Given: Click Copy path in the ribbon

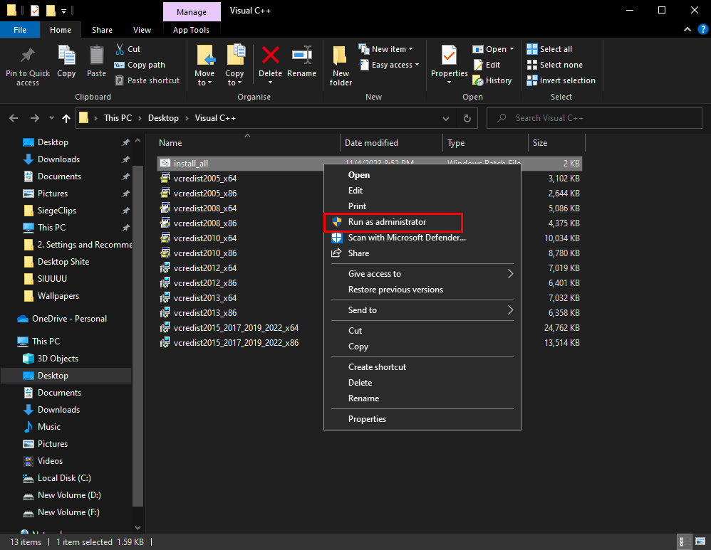Looking at the screenshot, I should click(140, 65).
